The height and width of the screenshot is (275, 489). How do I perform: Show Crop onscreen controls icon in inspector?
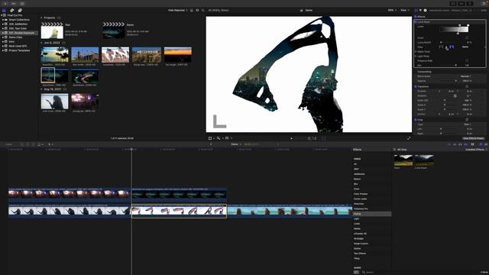click(x=467, y=119)
